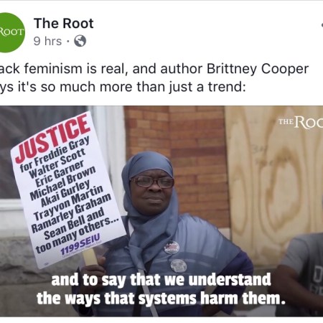
Task: Tap the 1199SEIU logo on the sign
Action: [80, 244]
